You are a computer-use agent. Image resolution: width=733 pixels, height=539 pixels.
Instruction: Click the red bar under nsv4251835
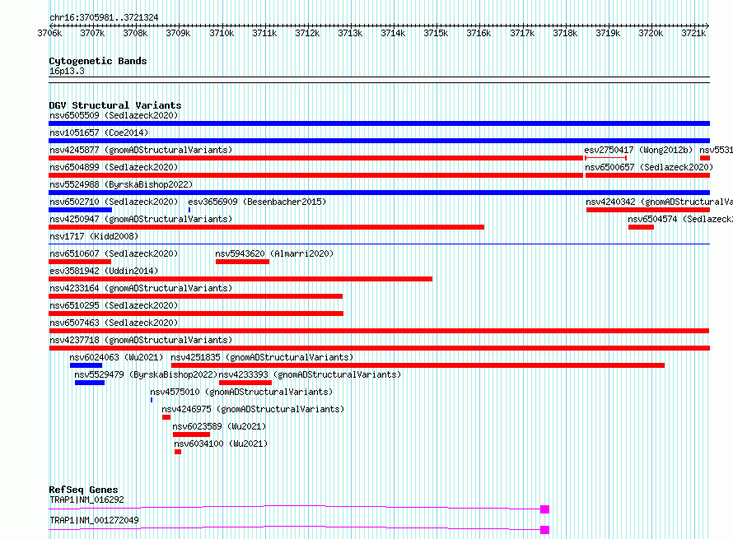[418, 365]
